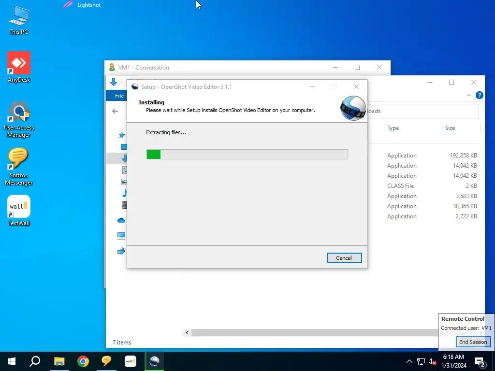Open the Windows Start menu
Image resolution: width=495 pixels, height=371 pixels.
click(12, 361)
